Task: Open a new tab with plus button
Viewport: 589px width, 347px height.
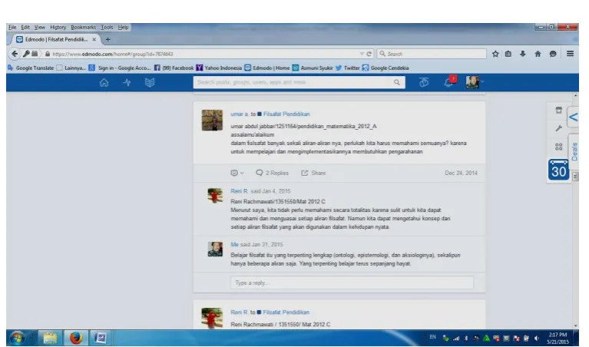Action: tap(108, 39)
